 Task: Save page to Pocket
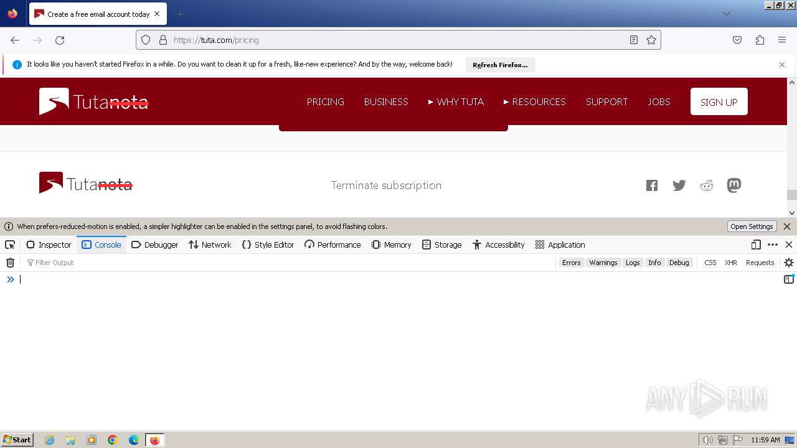(x=737, y=40)
